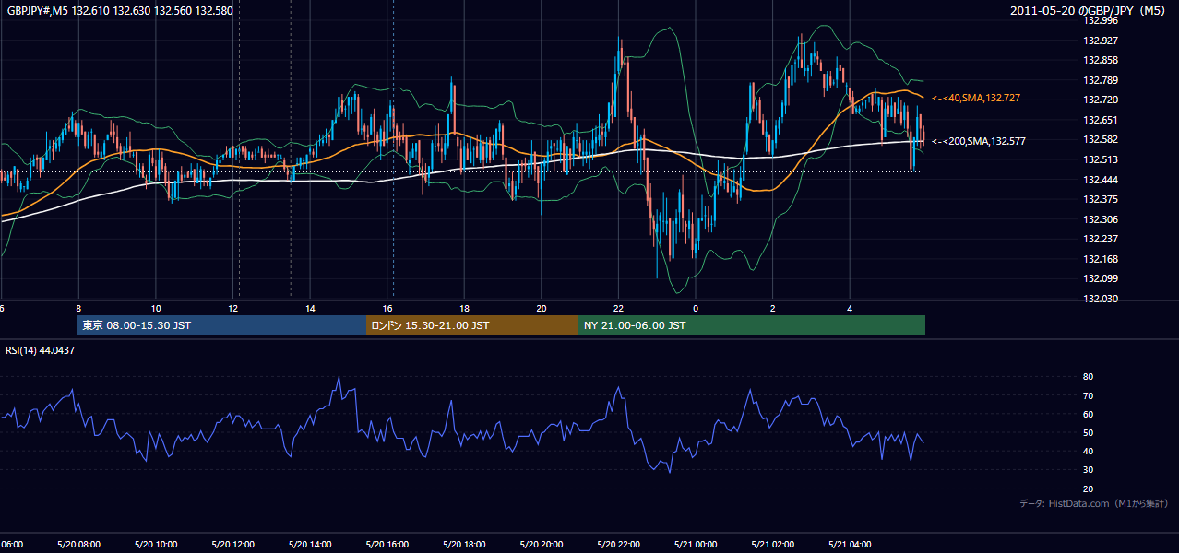Click the bottom time label 5/20 20:00
1179x553 pixels.
(x=542, y=545)
